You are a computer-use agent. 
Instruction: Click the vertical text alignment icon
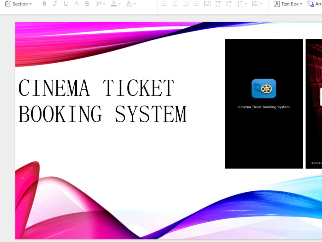coord(255,4)
